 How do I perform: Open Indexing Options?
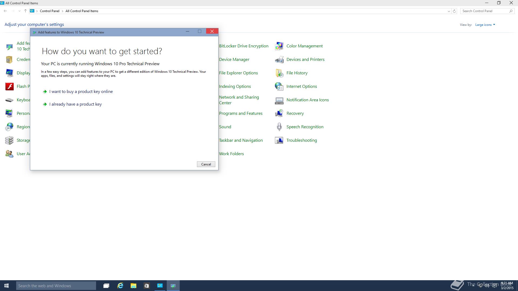pos(235,86)
